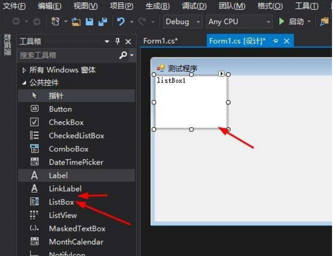Select the ListView control in toolbox

click(76, 215)
